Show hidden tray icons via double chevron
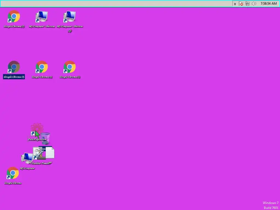This screenshot has width=280, height=210. (x=235, y=4)
